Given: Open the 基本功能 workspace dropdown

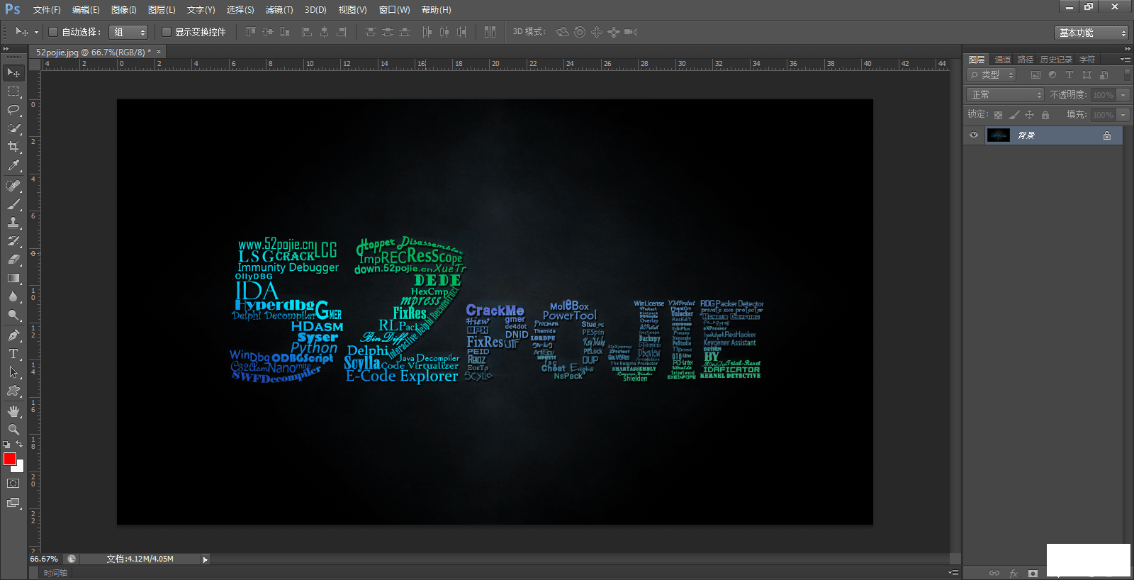Looking at the screenshot, I should (1091, 33).
